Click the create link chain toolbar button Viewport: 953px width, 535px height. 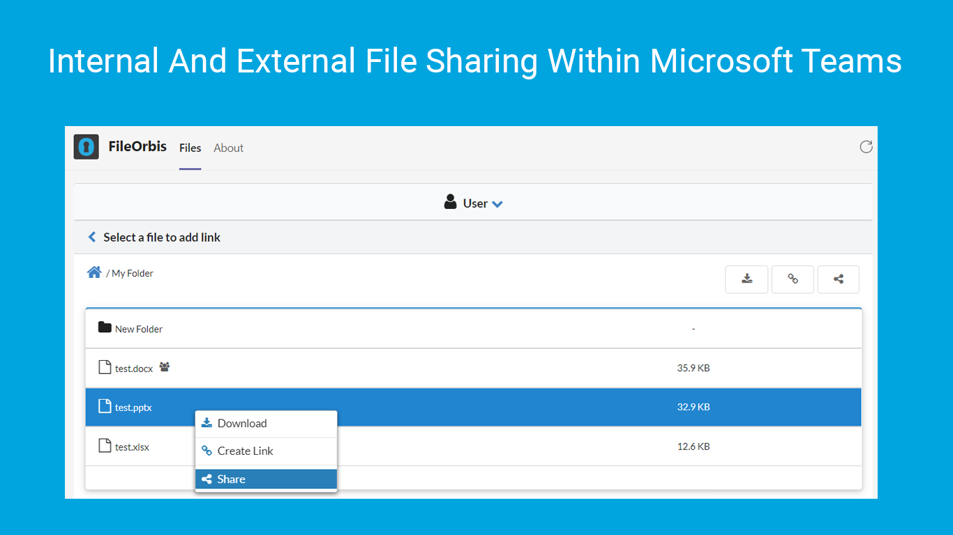click(x=793, y=279)
